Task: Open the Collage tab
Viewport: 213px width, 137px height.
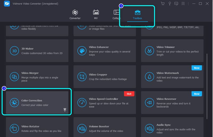Action: (x=117, y=14)
